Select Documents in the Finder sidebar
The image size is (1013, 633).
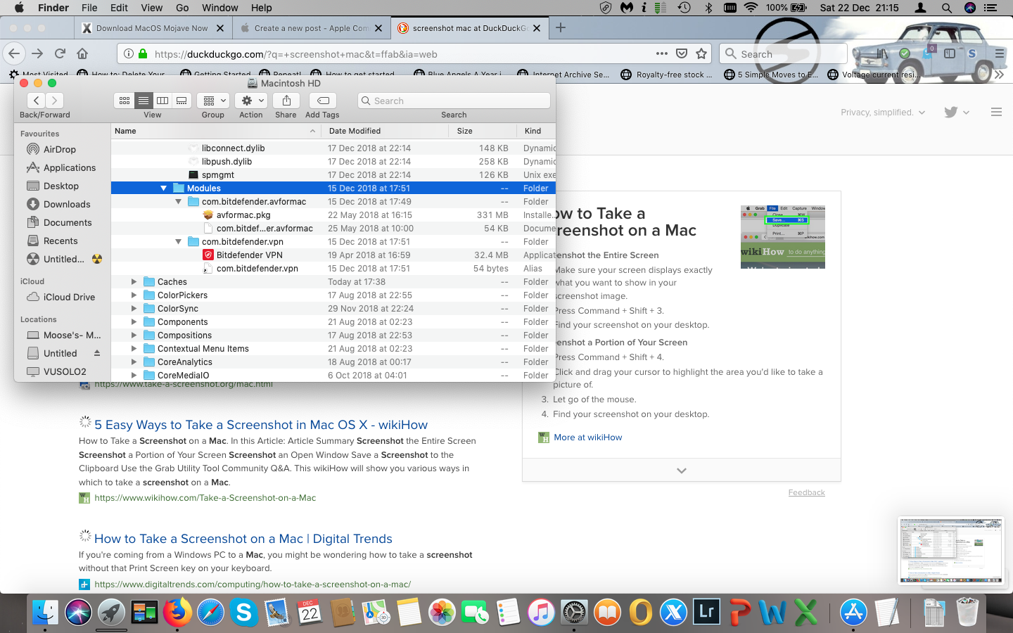68,222
